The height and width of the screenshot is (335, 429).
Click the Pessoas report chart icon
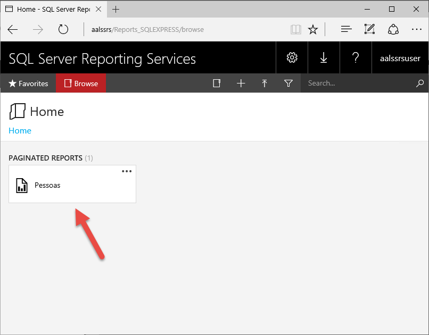pos(22,186)
